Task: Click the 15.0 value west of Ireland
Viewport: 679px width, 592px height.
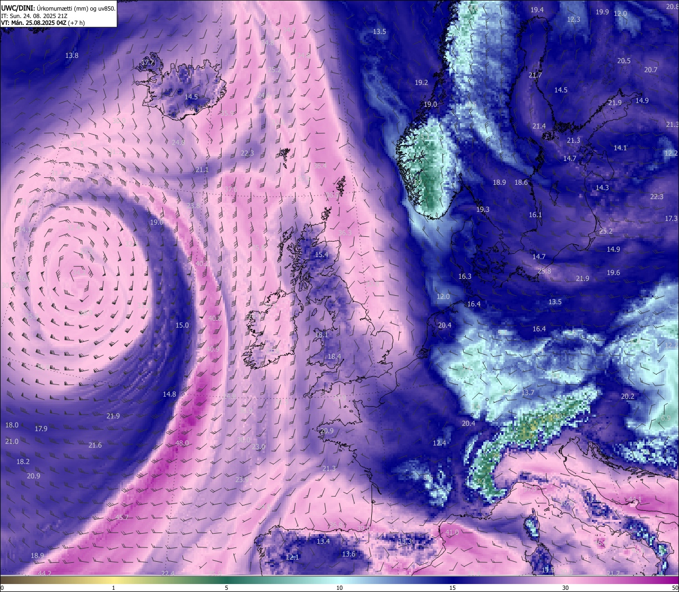Action: (x=182, y=325)
